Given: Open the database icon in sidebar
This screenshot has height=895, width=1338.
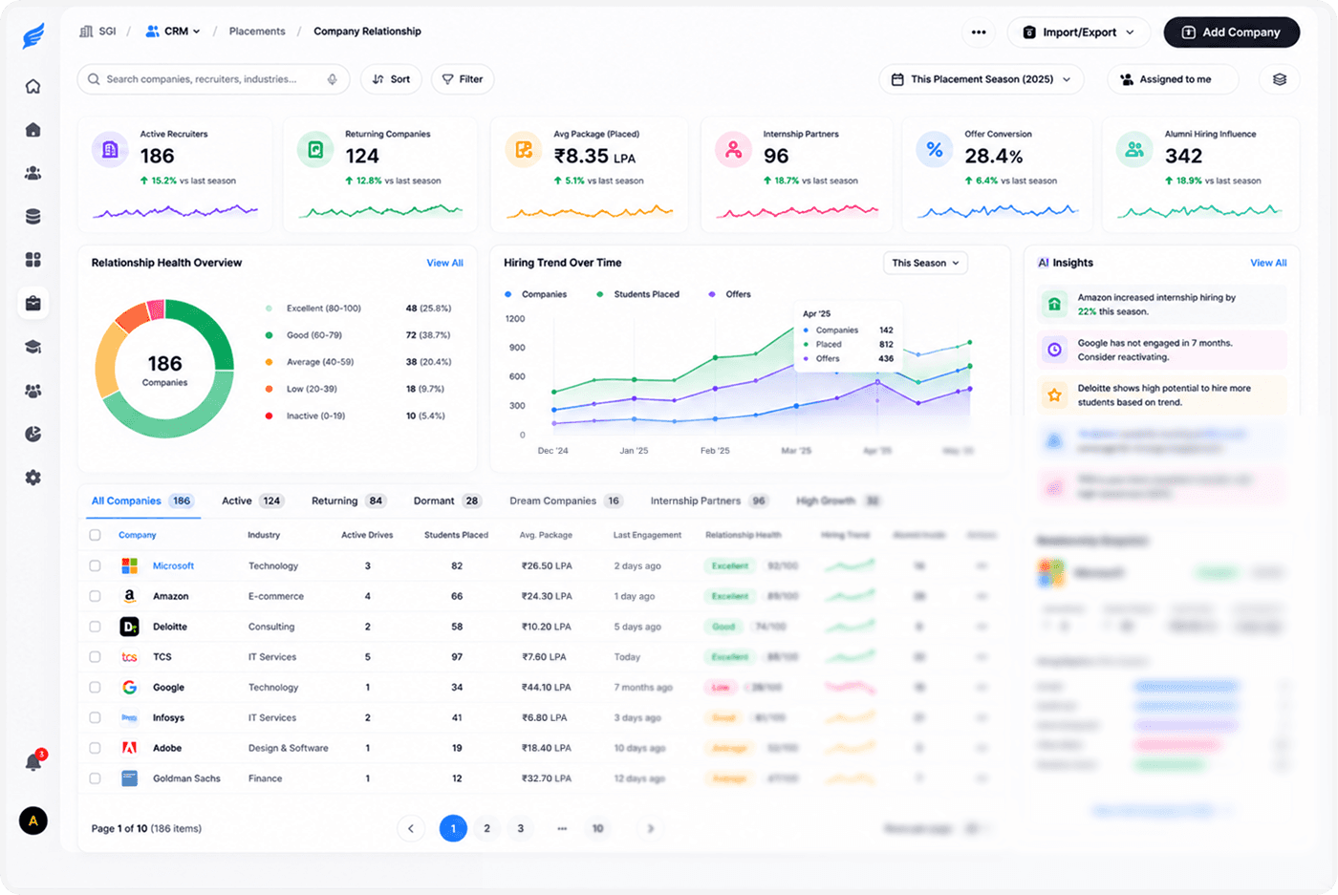Looking at the screenshot, I should (32, 217).
